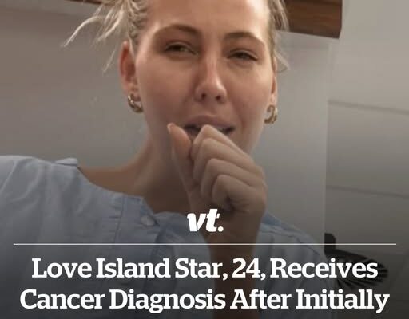The image size is (409, 319).
Task: Select the words 'Love Island' in headline
Action: click(101, 269)
